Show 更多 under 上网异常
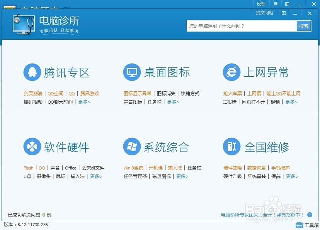Image resolution: width=320 pixels, height=230 pixels. 291,102
